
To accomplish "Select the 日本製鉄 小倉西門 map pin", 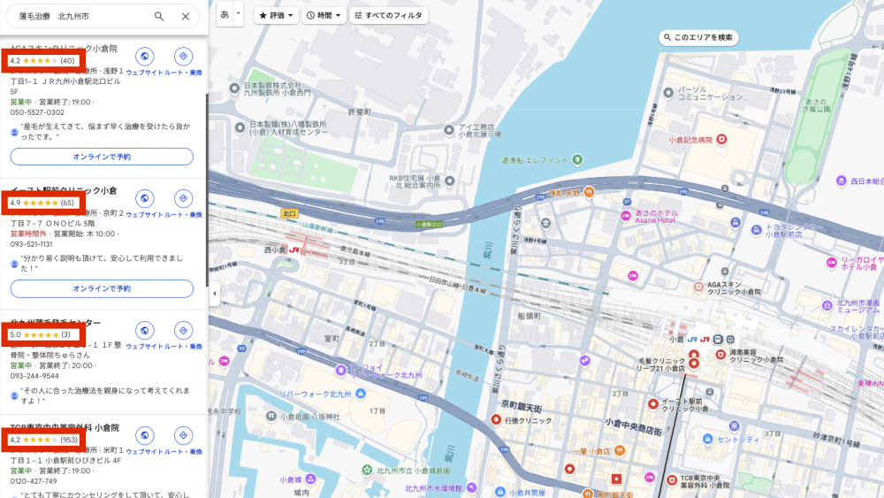I will click(234, 88).
